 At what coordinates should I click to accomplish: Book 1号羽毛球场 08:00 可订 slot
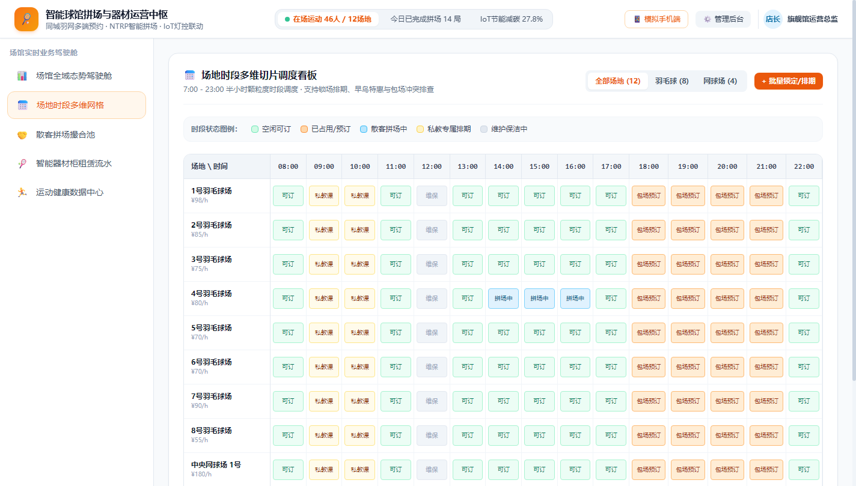point(288,196)
